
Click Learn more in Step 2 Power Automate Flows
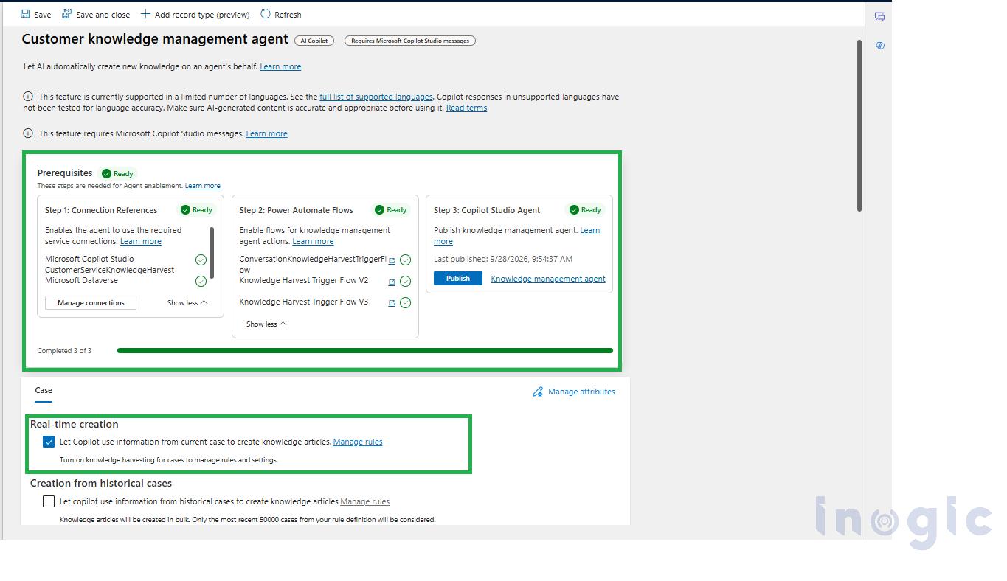tap(313, 241)
